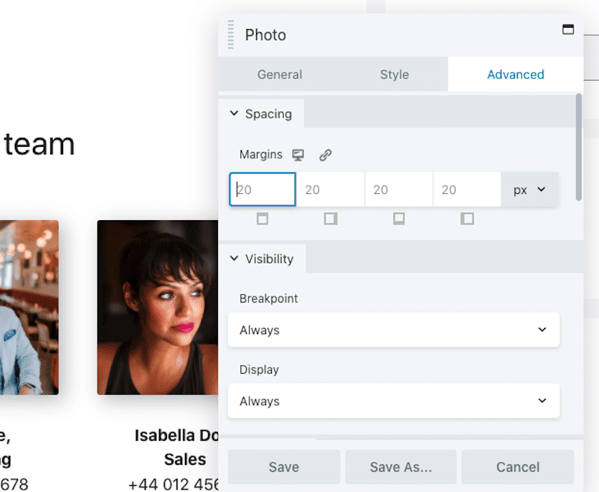Click the panel's vertical scrollbar
The width and height of the screenshot is (599, 492).
coord(578,147)
